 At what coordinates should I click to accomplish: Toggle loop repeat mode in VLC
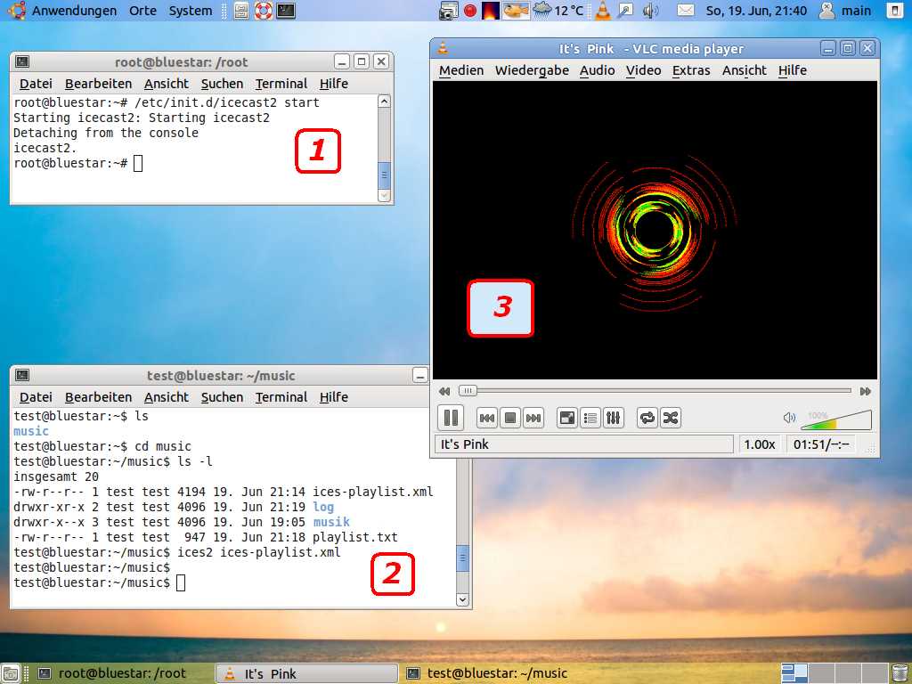pos(647,418)
